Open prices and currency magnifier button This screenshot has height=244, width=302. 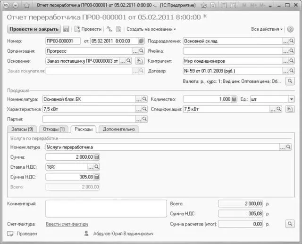click(x=290, y=81)
